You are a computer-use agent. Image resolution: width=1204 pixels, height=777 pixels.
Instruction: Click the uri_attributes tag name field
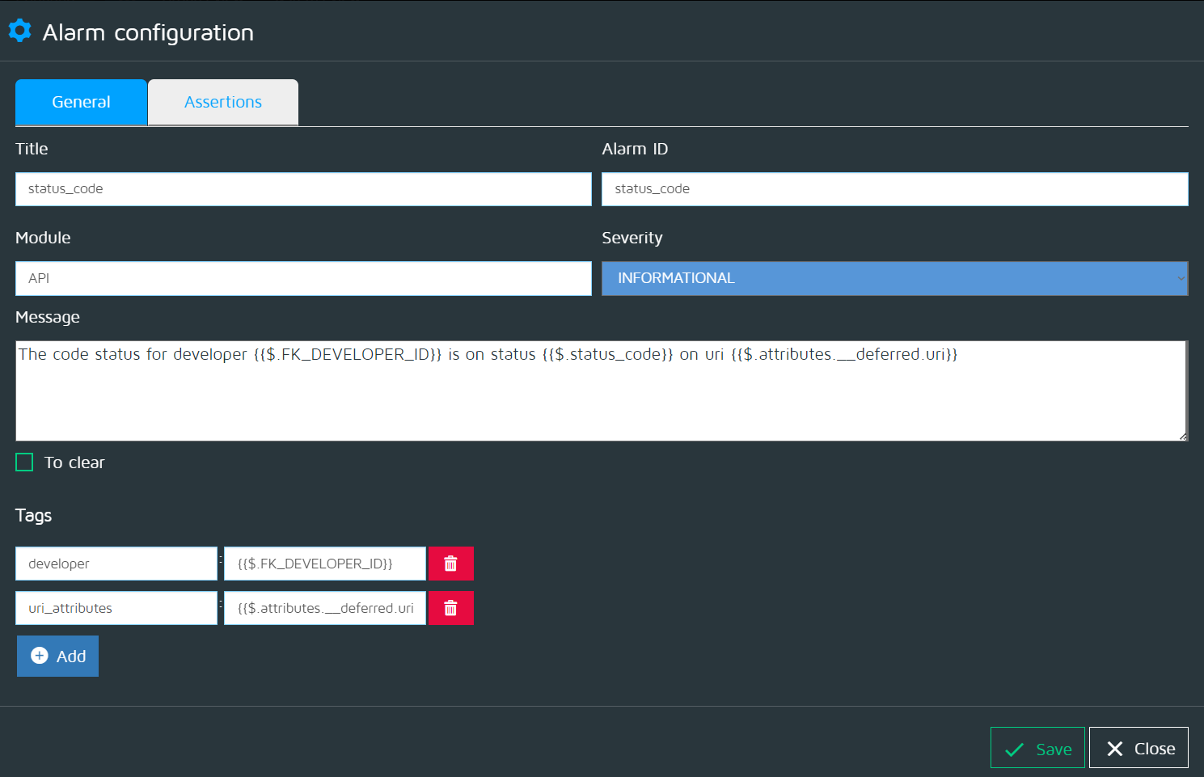point(116,608)
